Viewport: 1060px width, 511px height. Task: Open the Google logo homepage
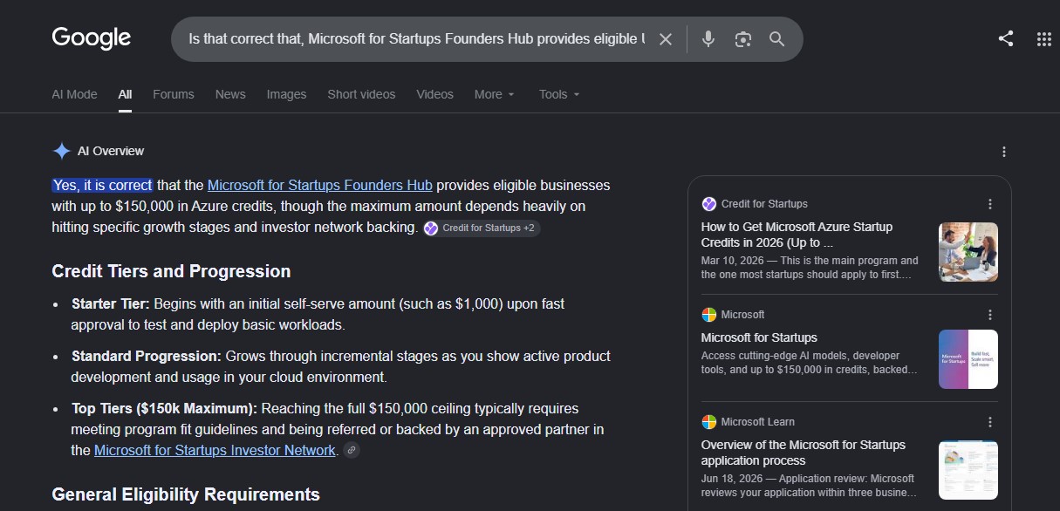92,38
